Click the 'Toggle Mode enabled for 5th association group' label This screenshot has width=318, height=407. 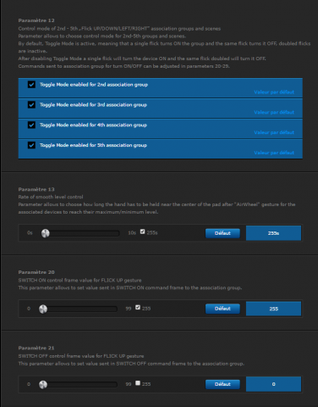coord(93,145)
